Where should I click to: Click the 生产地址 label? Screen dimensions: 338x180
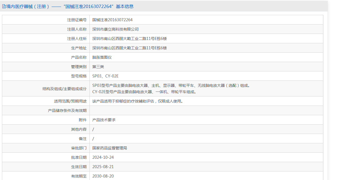pos(79,48)
